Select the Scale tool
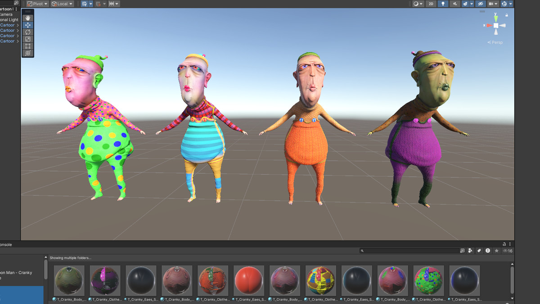Screen dimensions: 540x304 [28, 39]
